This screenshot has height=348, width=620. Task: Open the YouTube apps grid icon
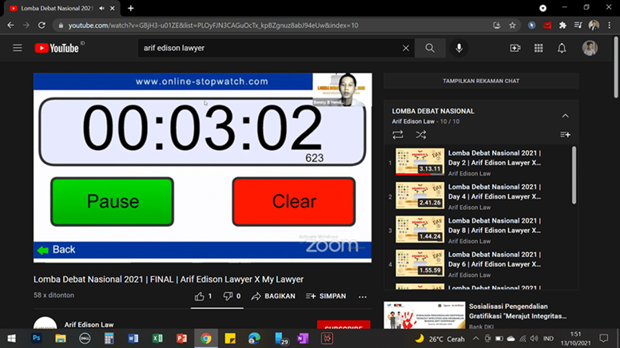[x=539, y=48]
